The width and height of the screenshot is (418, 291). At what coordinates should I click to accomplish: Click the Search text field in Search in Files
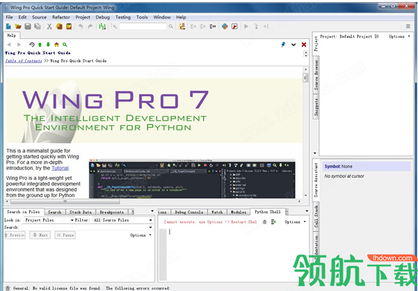(85, 227)
